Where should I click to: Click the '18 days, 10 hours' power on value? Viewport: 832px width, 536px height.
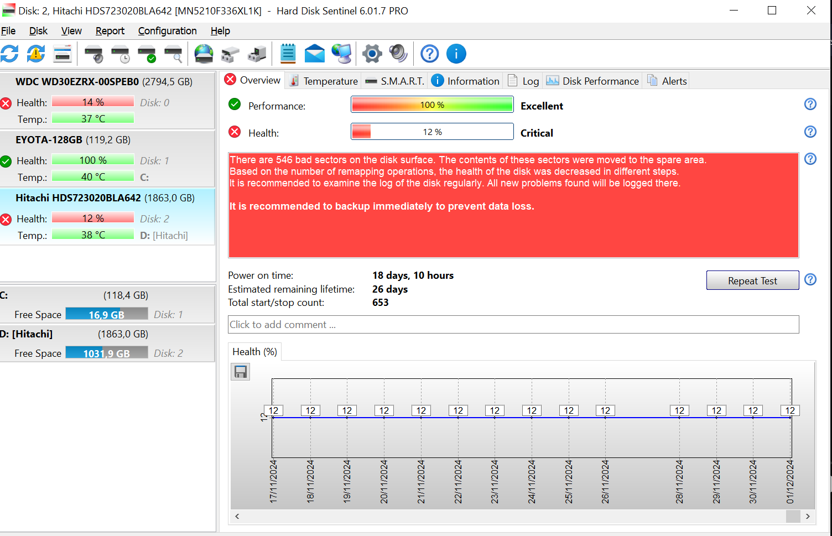pos(413,275)
